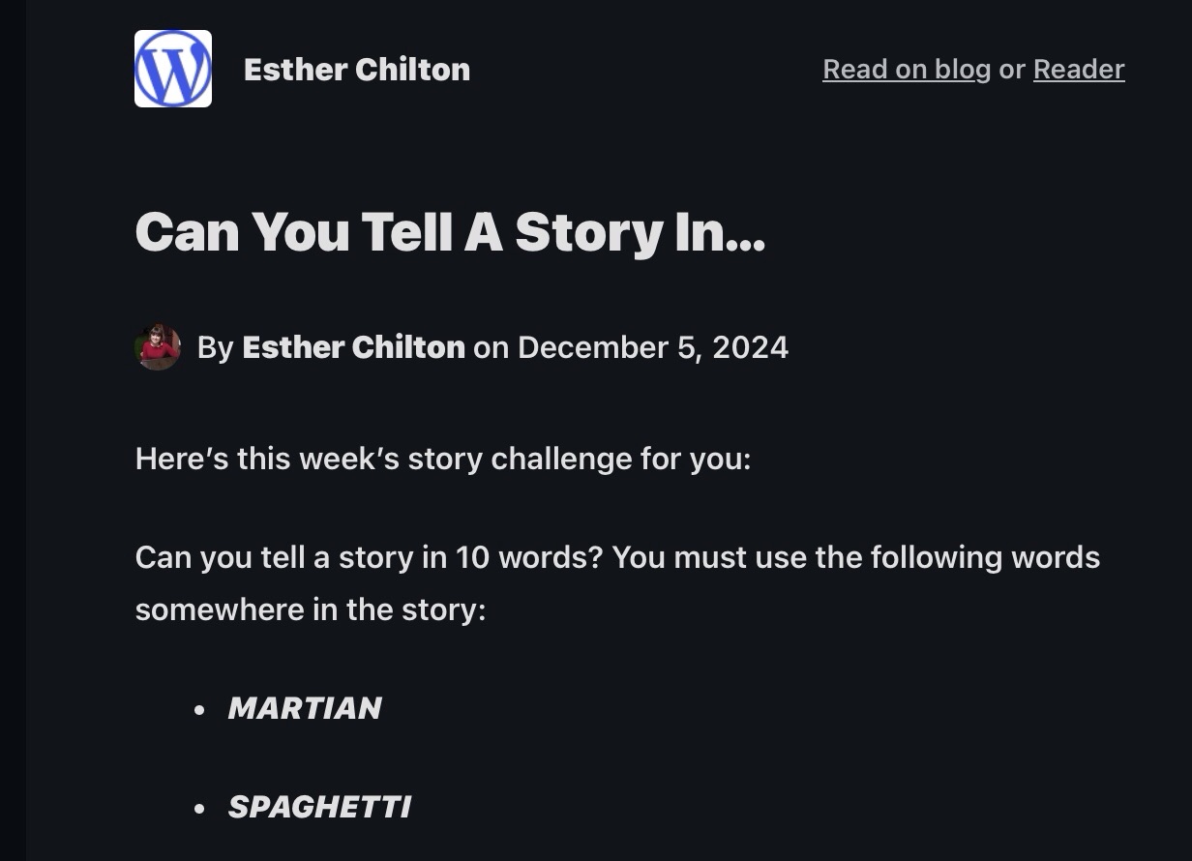Click the darker left margin strip
Image resolution: width=1192 pixels, height=861 pixels.
(x=13, y=430)
